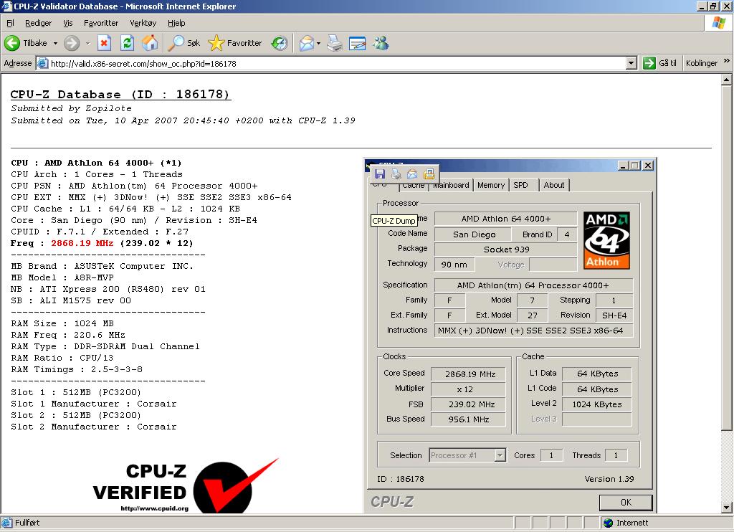Open the Favoritter menu

coord(101,23)
